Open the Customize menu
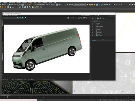Viewport: 135px width, 101px height. 24,3
